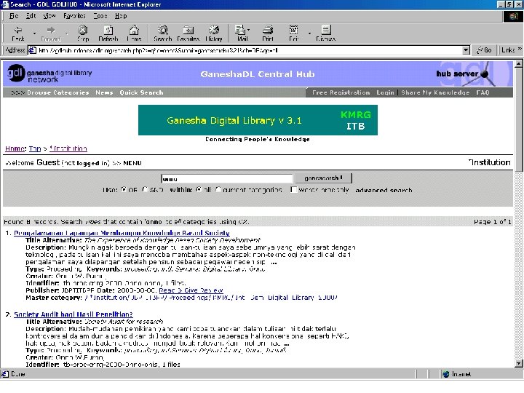This screenshot has height=393, width=524.
Task: Select the current categories radio button
Action: [218, 189]
